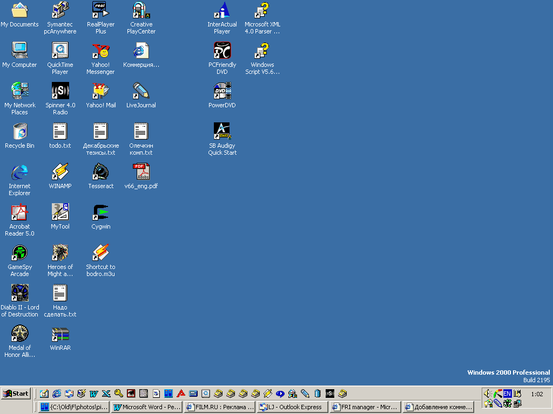
Task: Launch Microsoft Excel from Quick Launch
Action: pyautogui.click(x=106, y=394)
